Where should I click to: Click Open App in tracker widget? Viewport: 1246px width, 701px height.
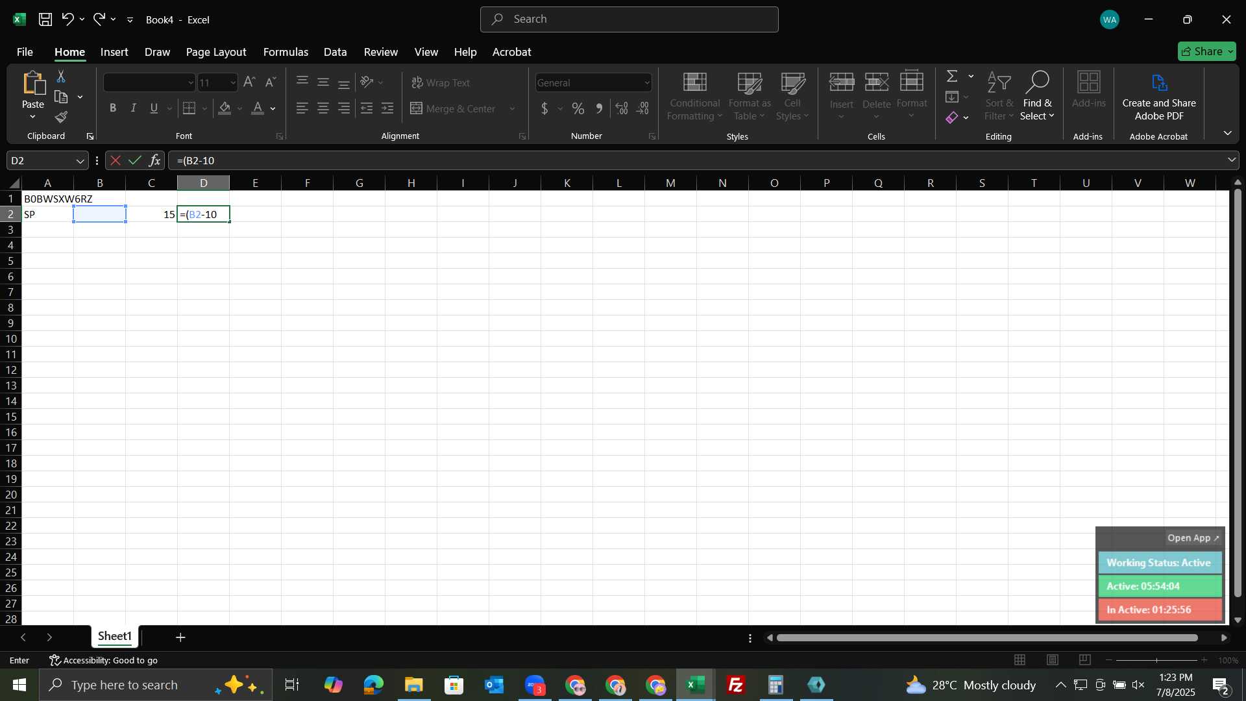(1193, 538)
